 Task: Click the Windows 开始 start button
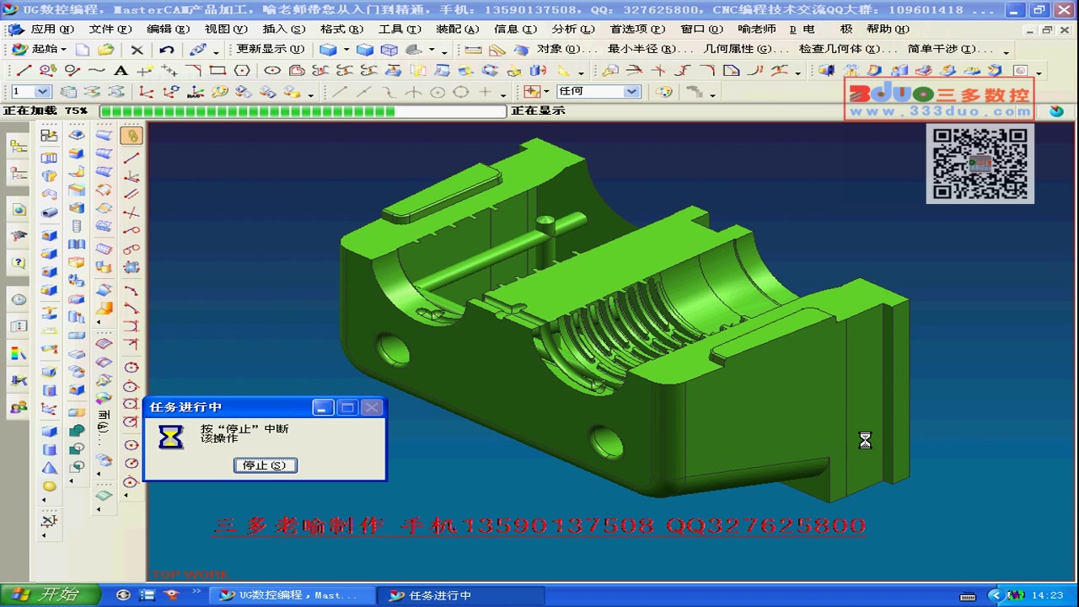tap(49, 595)
